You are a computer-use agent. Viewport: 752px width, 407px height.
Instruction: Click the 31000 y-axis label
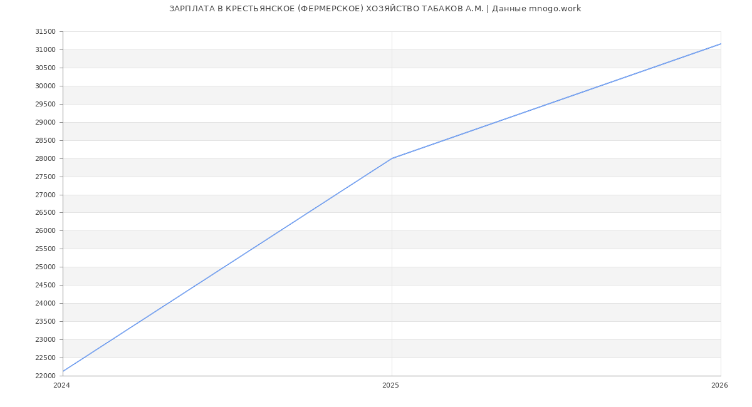[45, 50]
